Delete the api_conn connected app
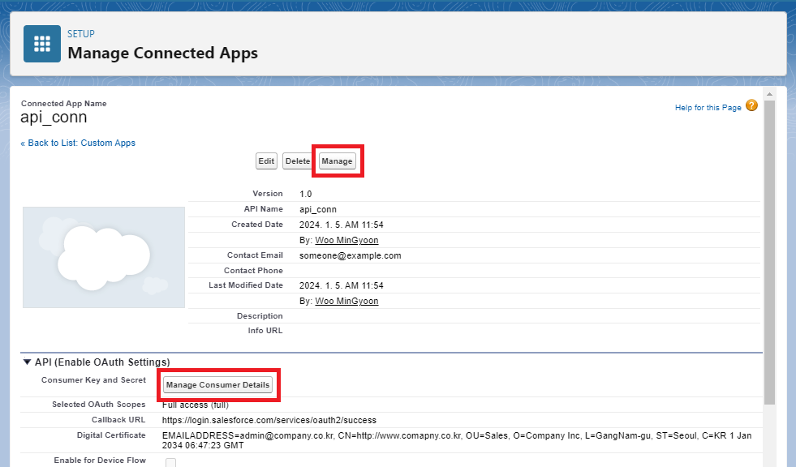Viewport: 796px width, 467px height. point(297,161)
